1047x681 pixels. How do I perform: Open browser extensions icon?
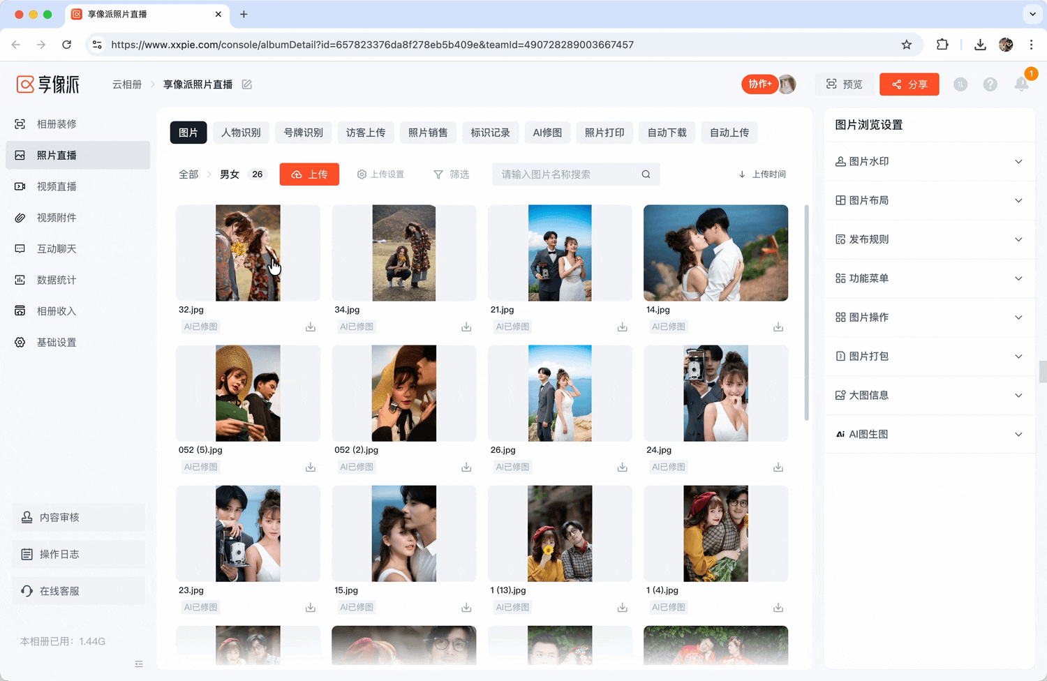tap(942, 45)
